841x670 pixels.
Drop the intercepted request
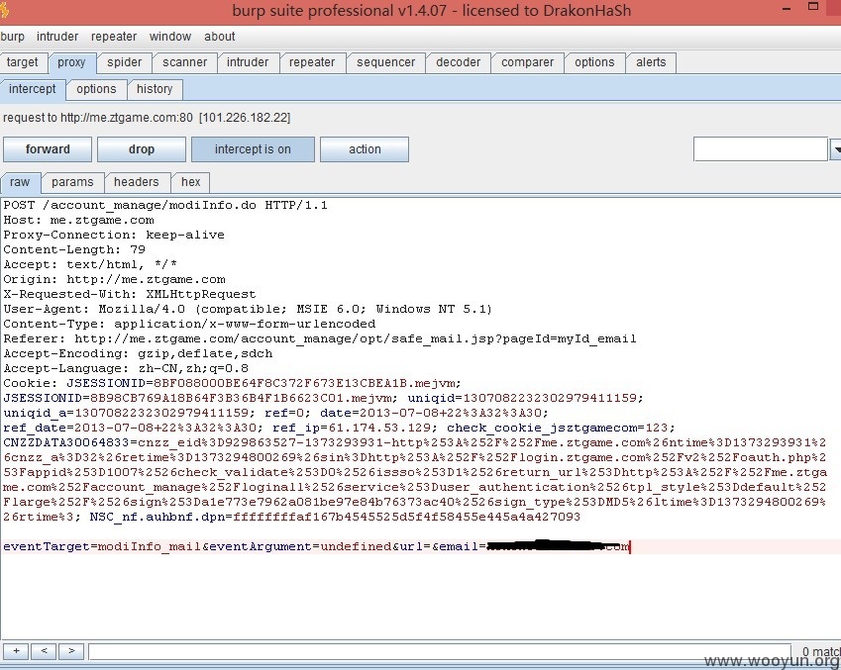tap(142, 149)
